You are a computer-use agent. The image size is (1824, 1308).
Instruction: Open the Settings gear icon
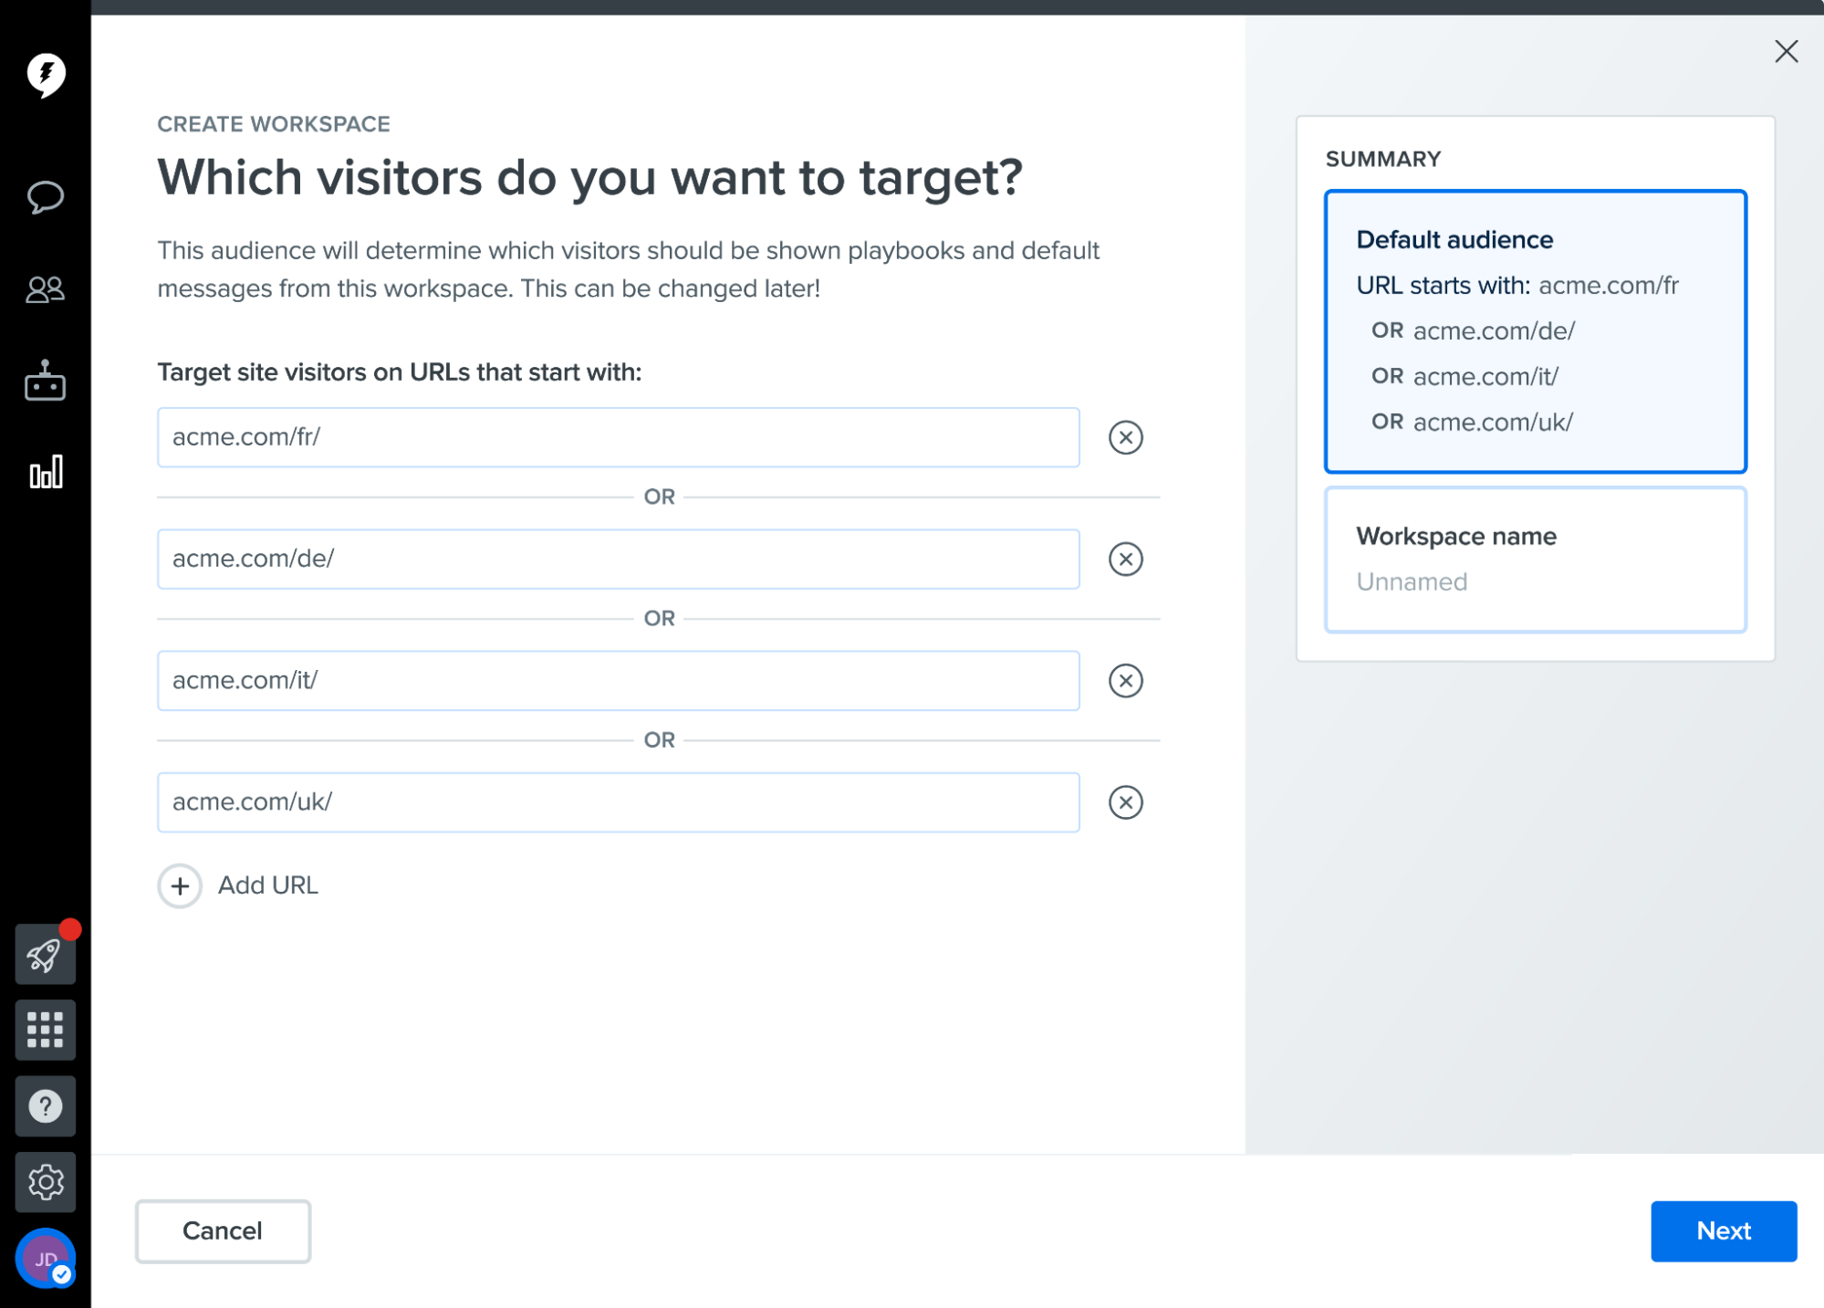[46, 1181]
